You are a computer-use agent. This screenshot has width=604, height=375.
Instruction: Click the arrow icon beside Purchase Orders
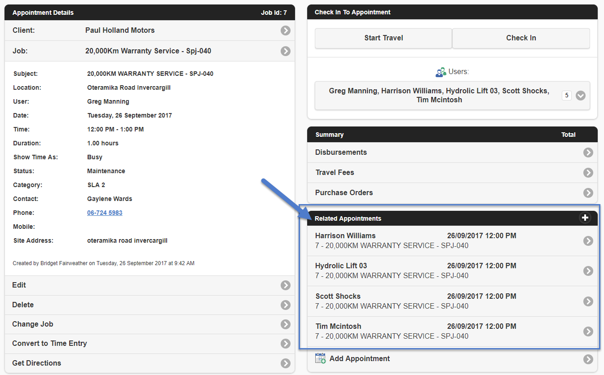pos(588,193)
